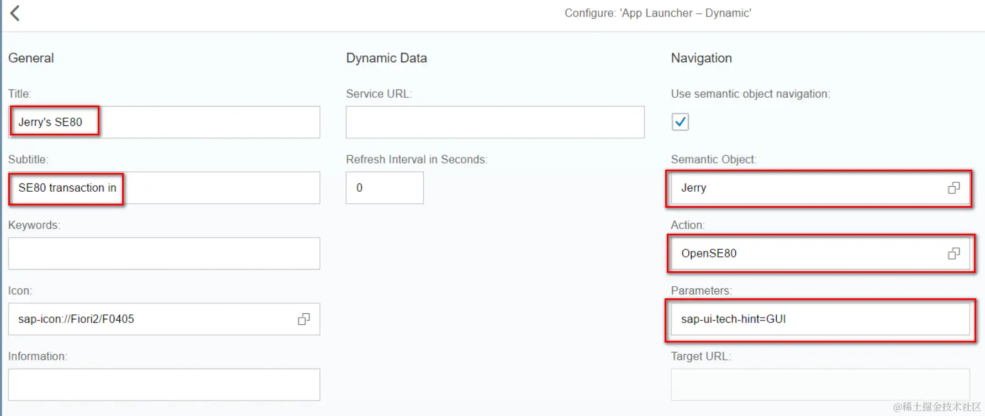Uncheck Use semantic object navigation checkbox
This screenshot has width=985, height=416.
pyautogui.click(x=680, y=122)
